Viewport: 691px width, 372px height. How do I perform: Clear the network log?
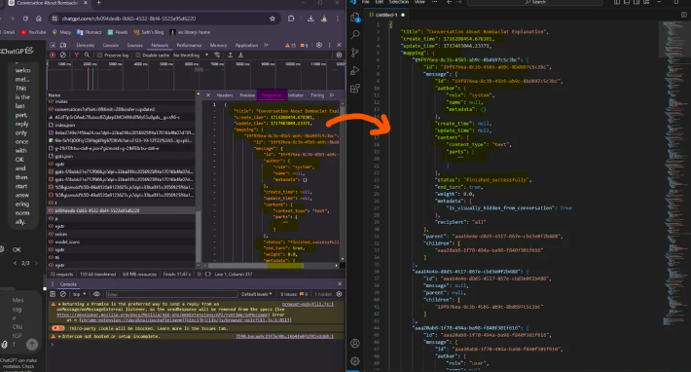coord(63,56)
